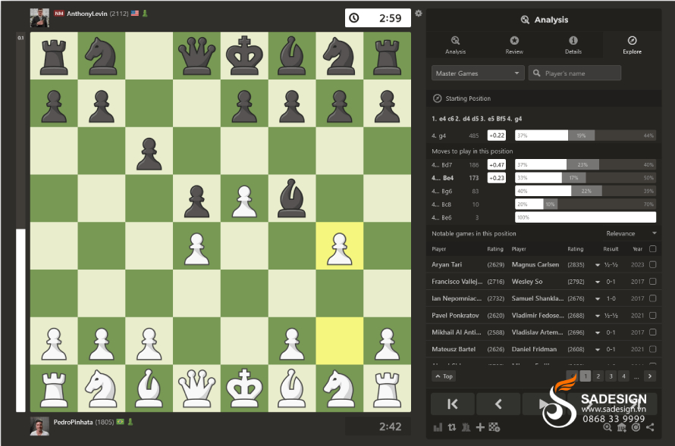Jump to the first move of the game
This screenshot has width=675, height=446.
pyautogui.click(x=453, y=404)
